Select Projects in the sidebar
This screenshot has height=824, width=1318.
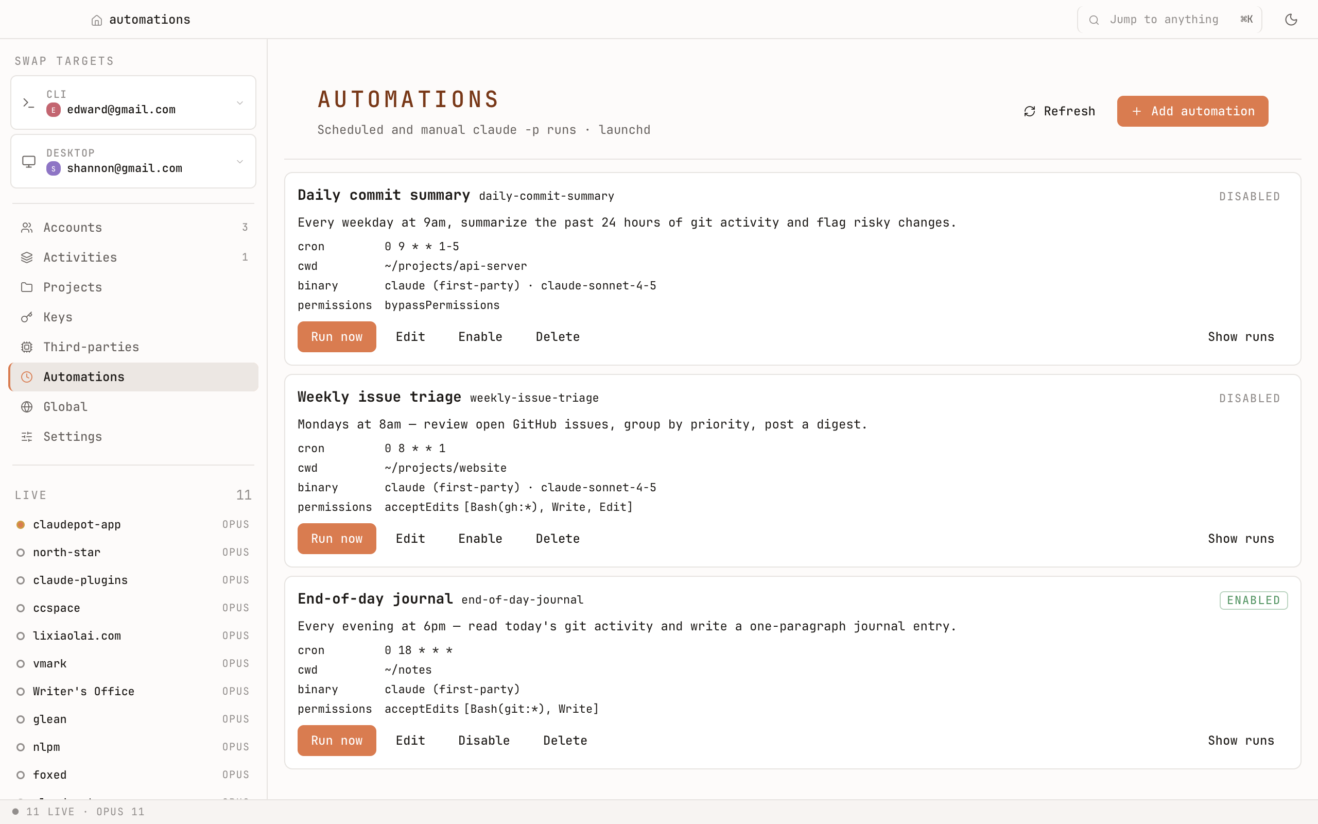point(72,287)
